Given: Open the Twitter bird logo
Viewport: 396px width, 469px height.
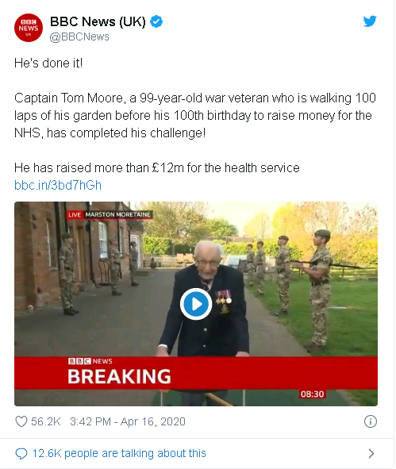Looking at the screenshot, I should [x=370, y=21].
